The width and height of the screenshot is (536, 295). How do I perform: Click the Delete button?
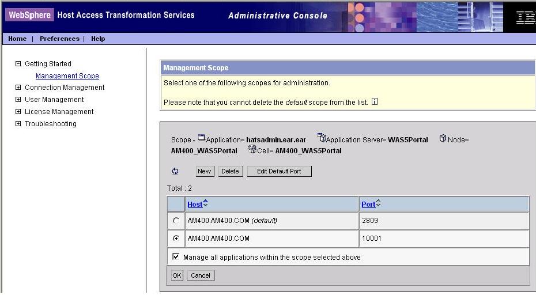click(230, 171)
